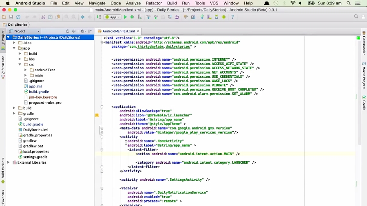Click Attach debugger to Android process icon
Screen dimensions: 367x206
(139, 17)
